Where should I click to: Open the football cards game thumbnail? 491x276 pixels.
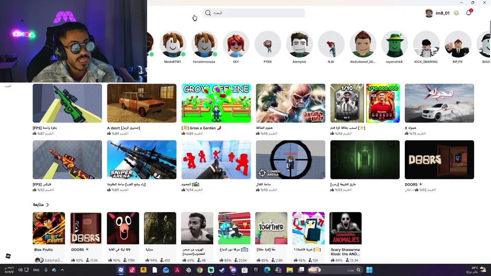tap(365, 103)
